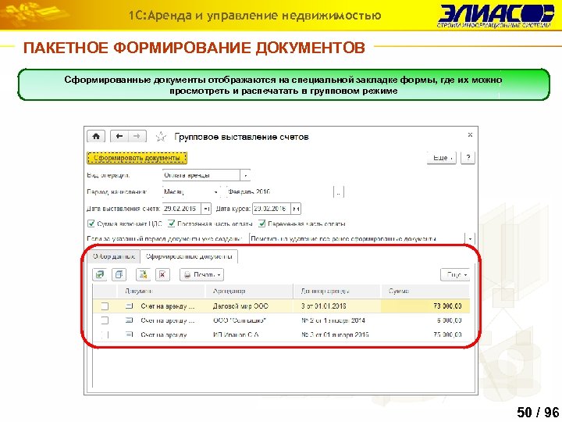Screen dimensions: 562x422
Task: Open the calendar for Дата выставления счета
Action: point(206,209)
